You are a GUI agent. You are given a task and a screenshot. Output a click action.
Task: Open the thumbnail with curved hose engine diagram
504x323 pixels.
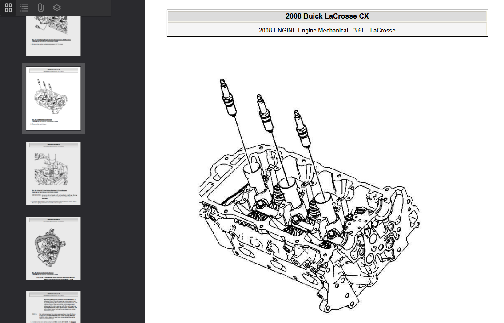[53, 248]
